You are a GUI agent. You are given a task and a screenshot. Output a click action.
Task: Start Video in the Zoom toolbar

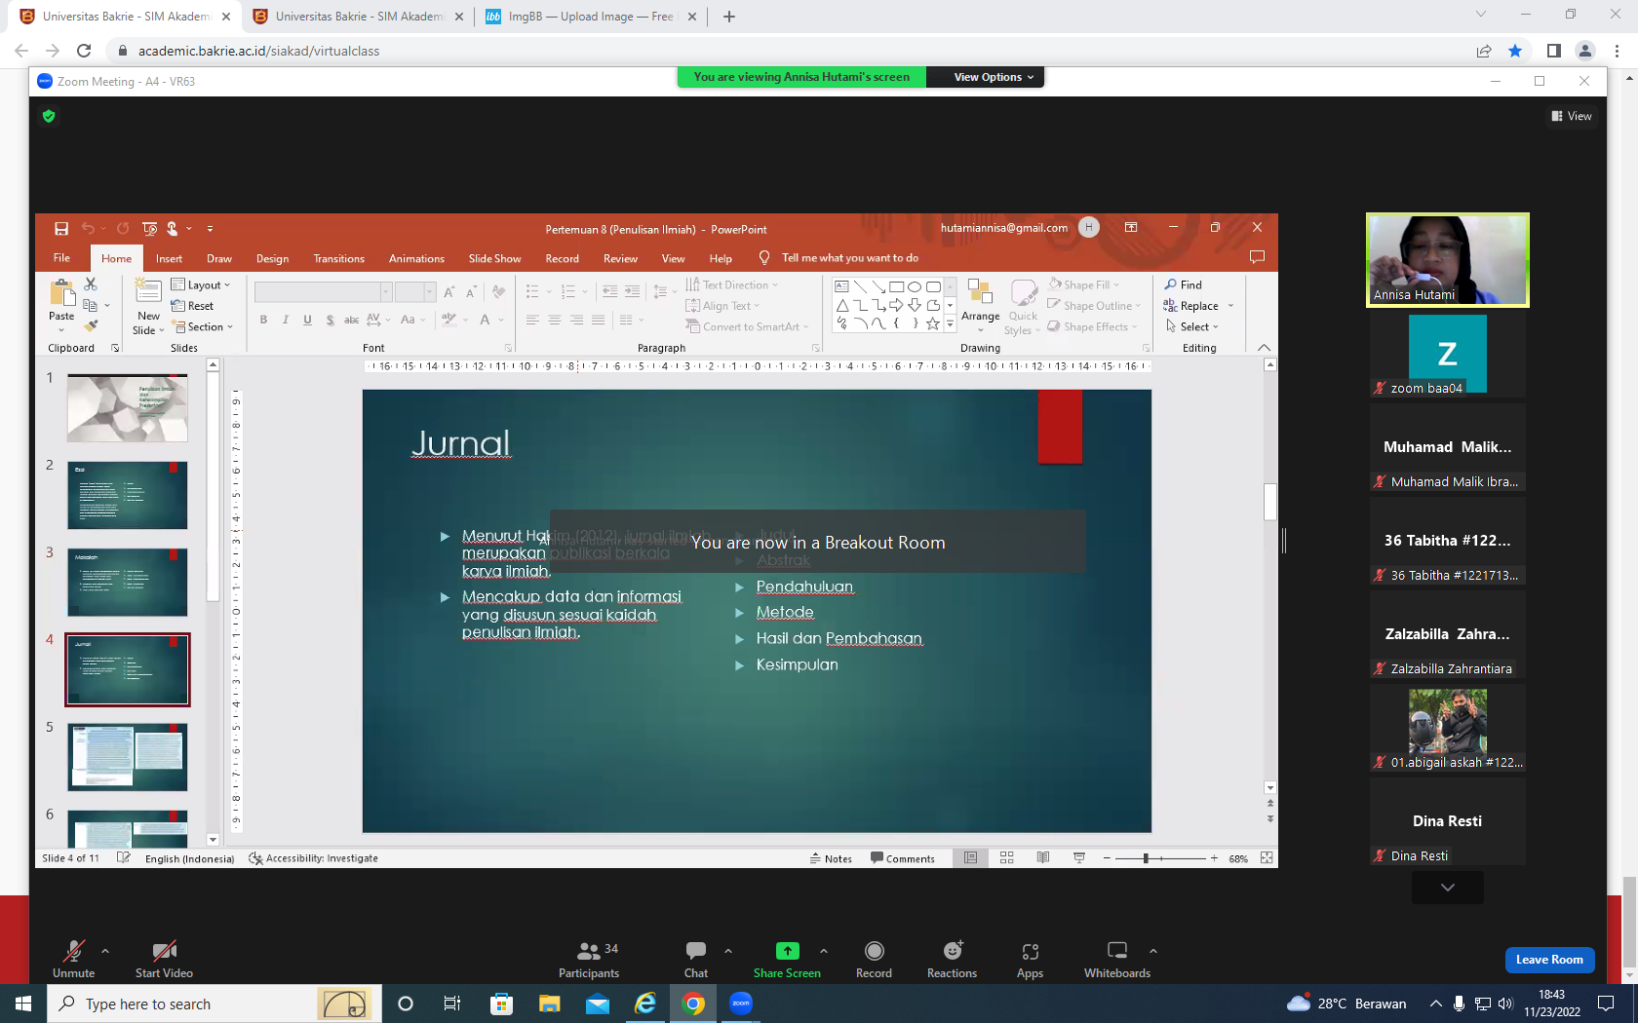(x=164, y=959)
